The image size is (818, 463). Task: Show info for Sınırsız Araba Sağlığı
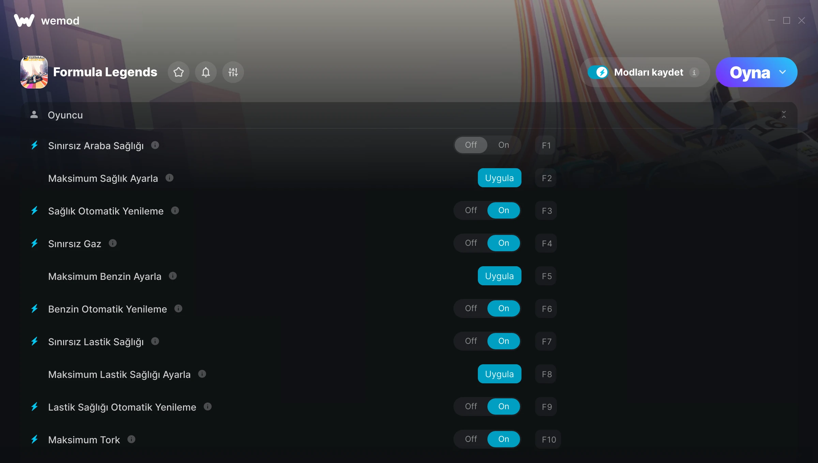(155, 145)
